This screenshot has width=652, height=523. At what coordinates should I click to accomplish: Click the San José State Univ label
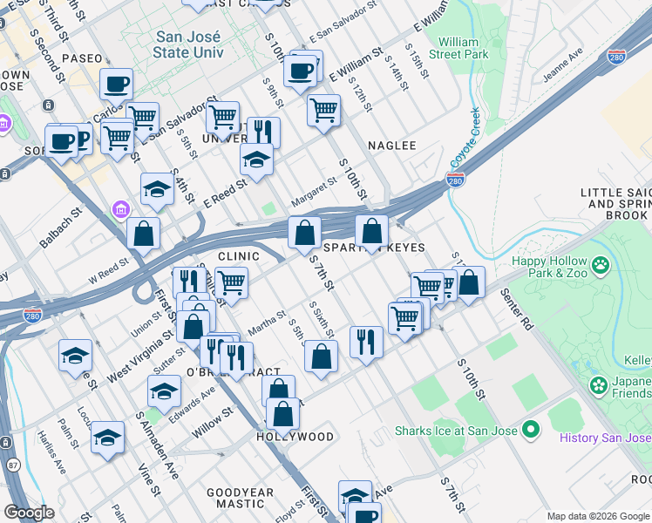(188, 44)
